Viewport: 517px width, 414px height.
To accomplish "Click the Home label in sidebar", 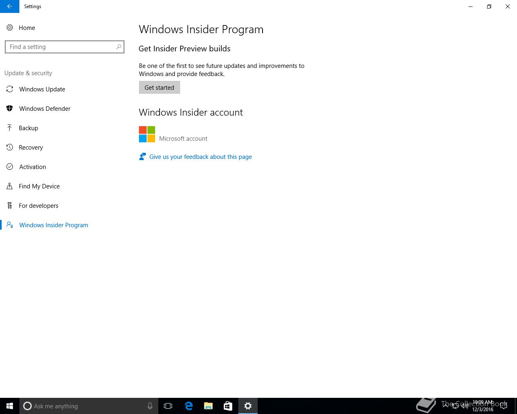I will [x=27, y=27].
